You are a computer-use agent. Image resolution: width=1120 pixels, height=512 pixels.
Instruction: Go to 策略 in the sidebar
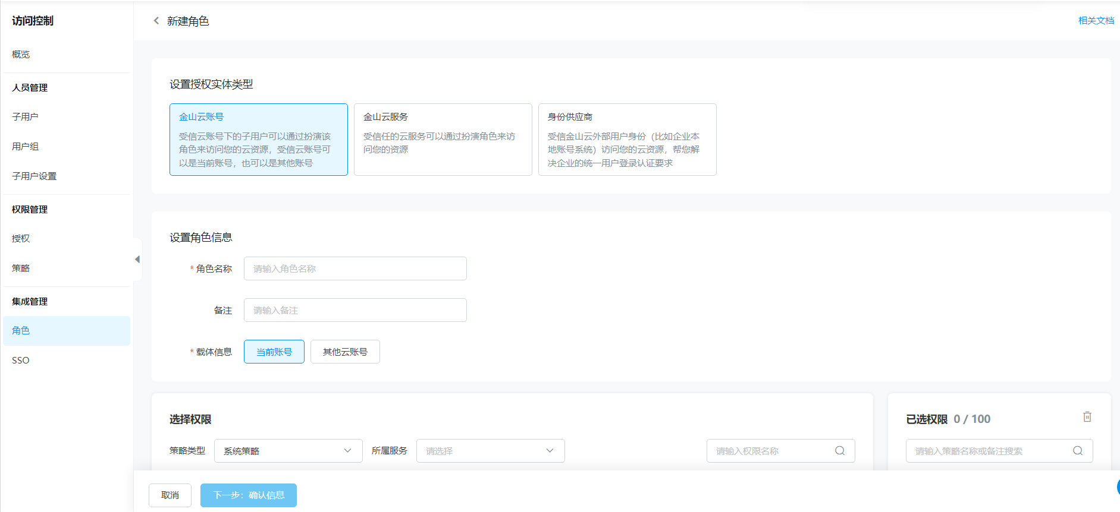pos(21,268)
